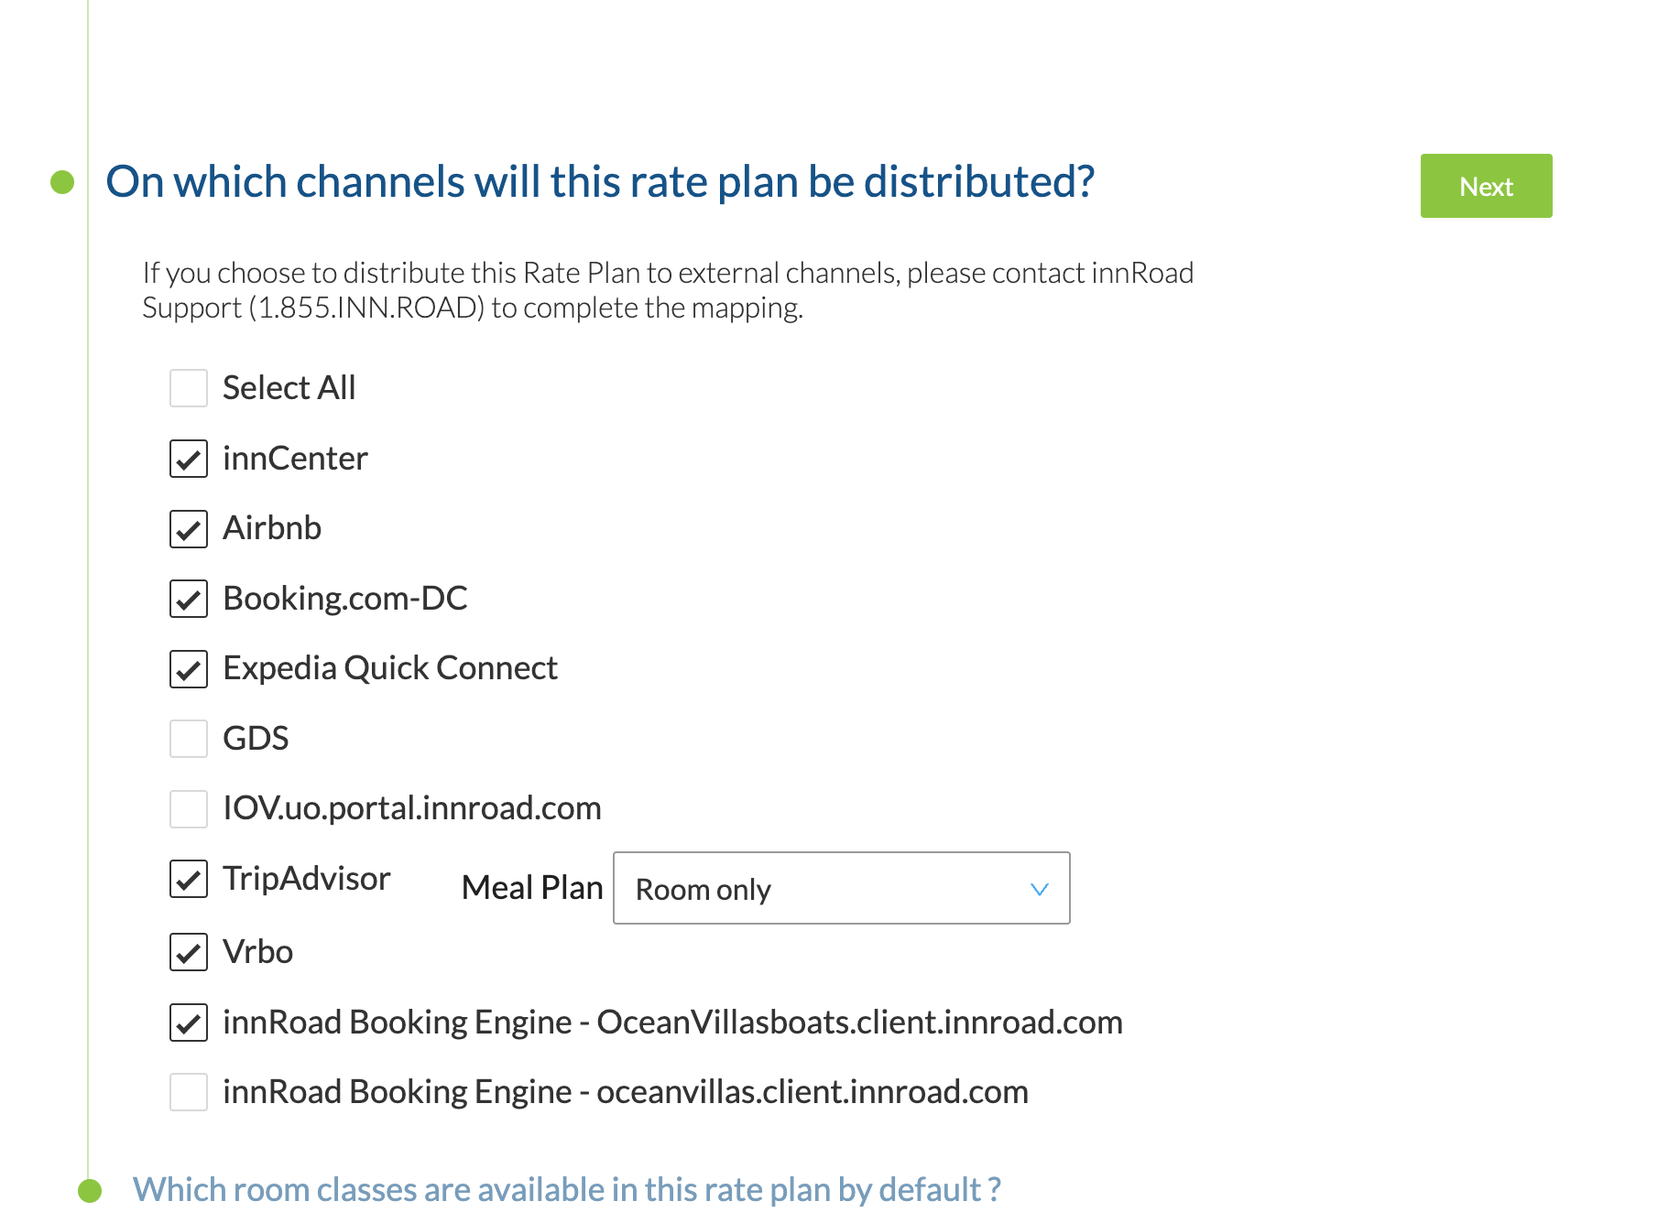Click the Vrbo label text

[x=257, y=952]
